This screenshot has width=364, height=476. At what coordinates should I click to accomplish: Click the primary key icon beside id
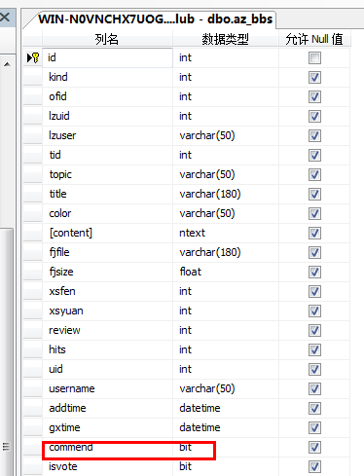click(x=36, y=58)
